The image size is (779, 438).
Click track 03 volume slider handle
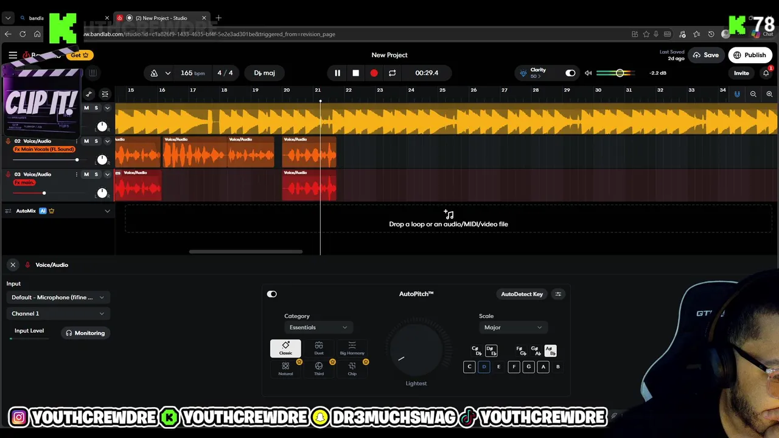click(44, 193)
